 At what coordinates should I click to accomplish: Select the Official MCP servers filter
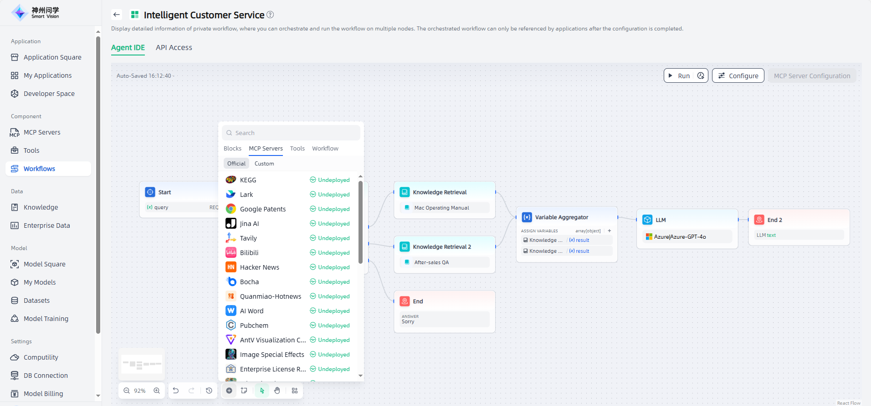click(236, 164)
